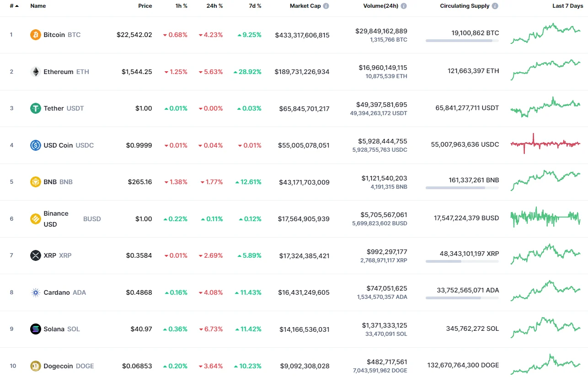Image resolution: width=588 pixels, height=382 pixels.
Task: Click the Ethereum ETH logo icon
Action: [x=35, y=71]
